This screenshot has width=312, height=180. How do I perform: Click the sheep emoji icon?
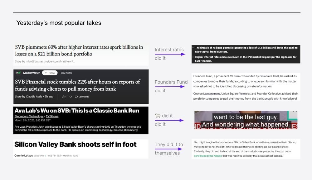click(x=158, y=116)
